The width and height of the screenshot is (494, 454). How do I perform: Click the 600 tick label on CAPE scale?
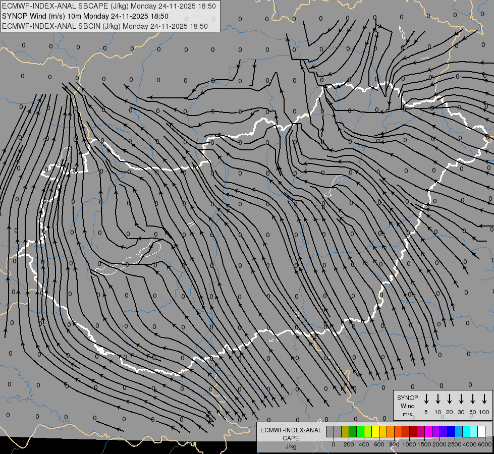[x=379, y=444]
